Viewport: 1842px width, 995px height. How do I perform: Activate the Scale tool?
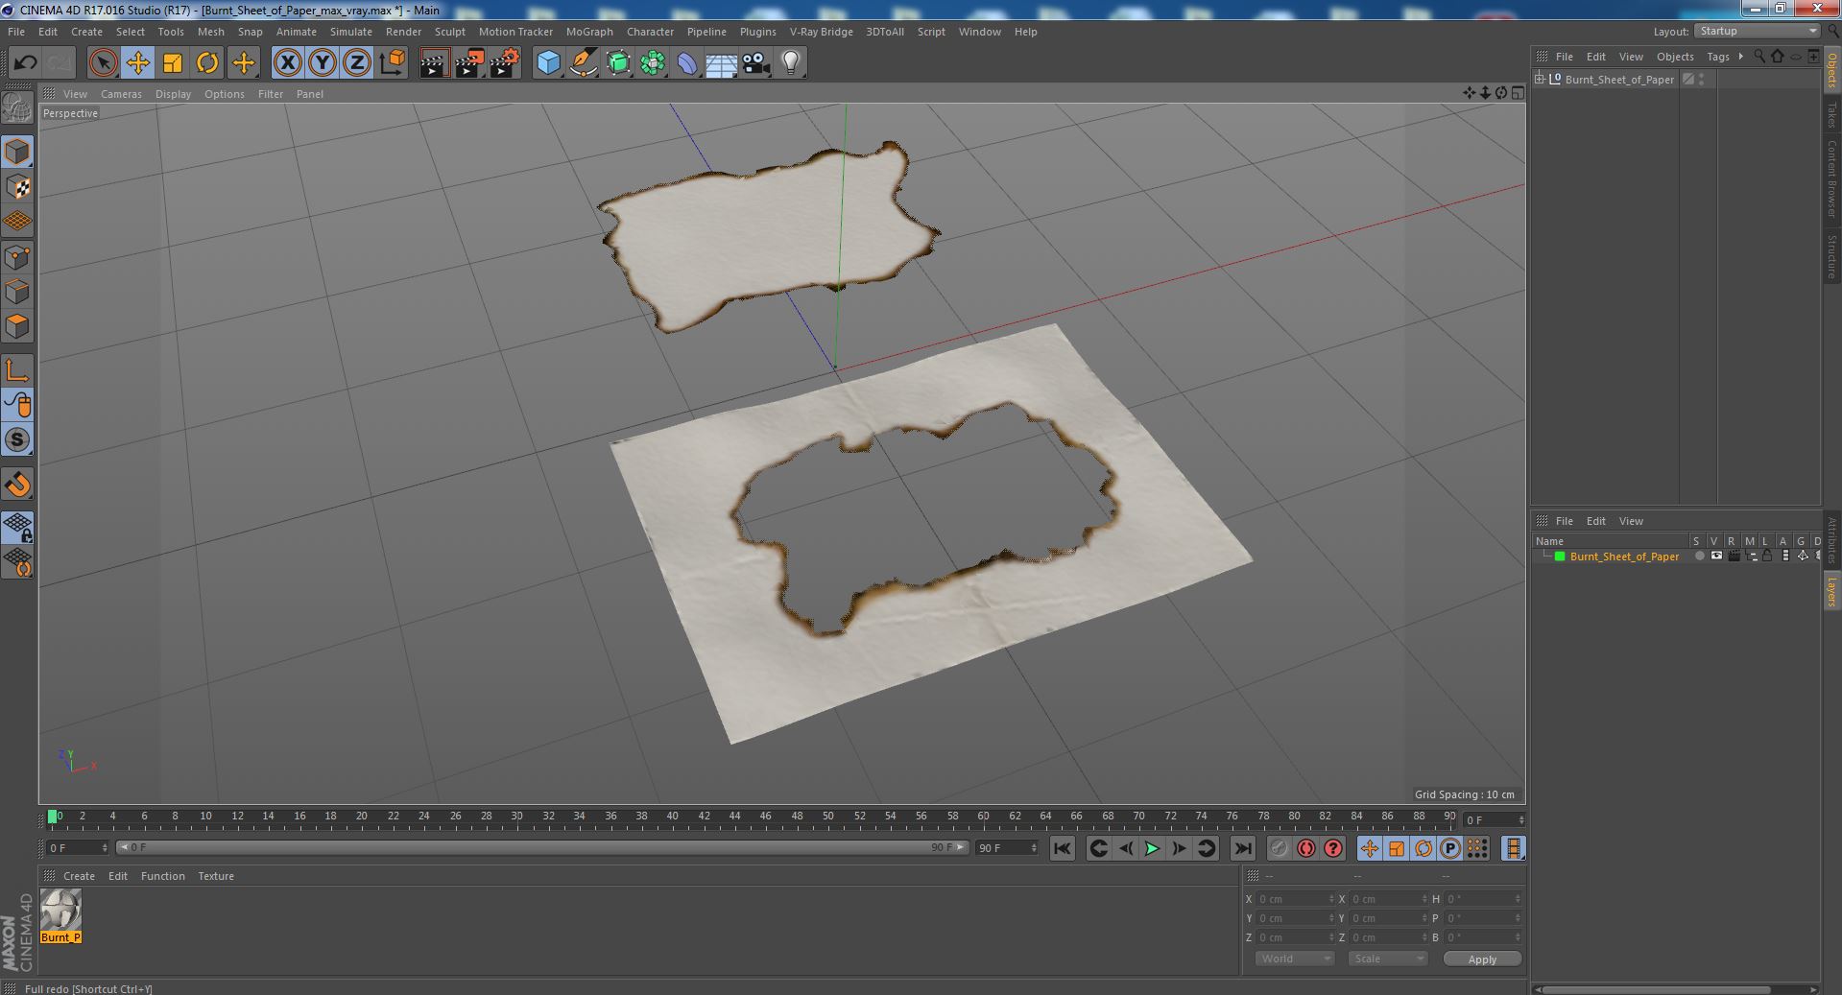(x=172, y=63)
